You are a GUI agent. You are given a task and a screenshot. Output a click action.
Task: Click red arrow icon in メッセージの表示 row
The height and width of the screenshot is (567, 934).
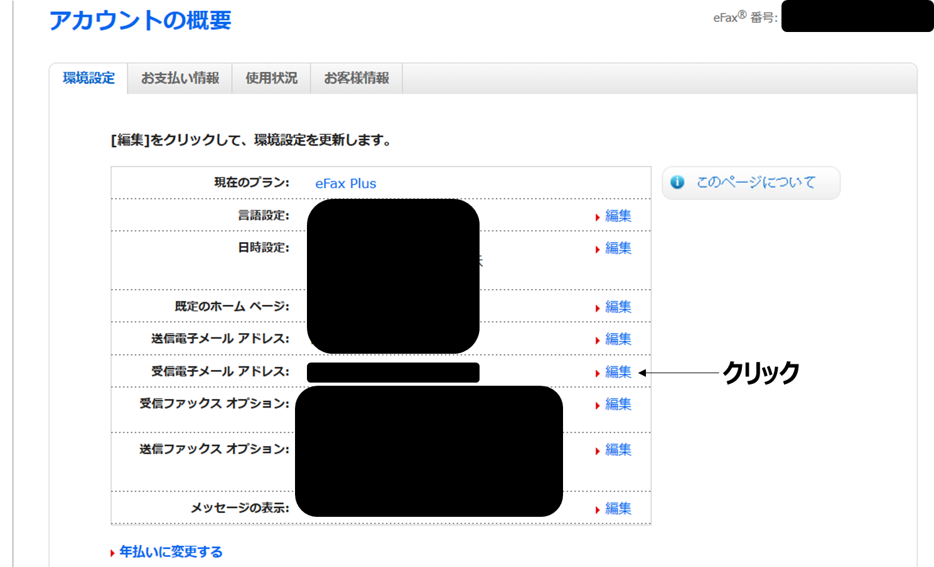coord(598,510)
